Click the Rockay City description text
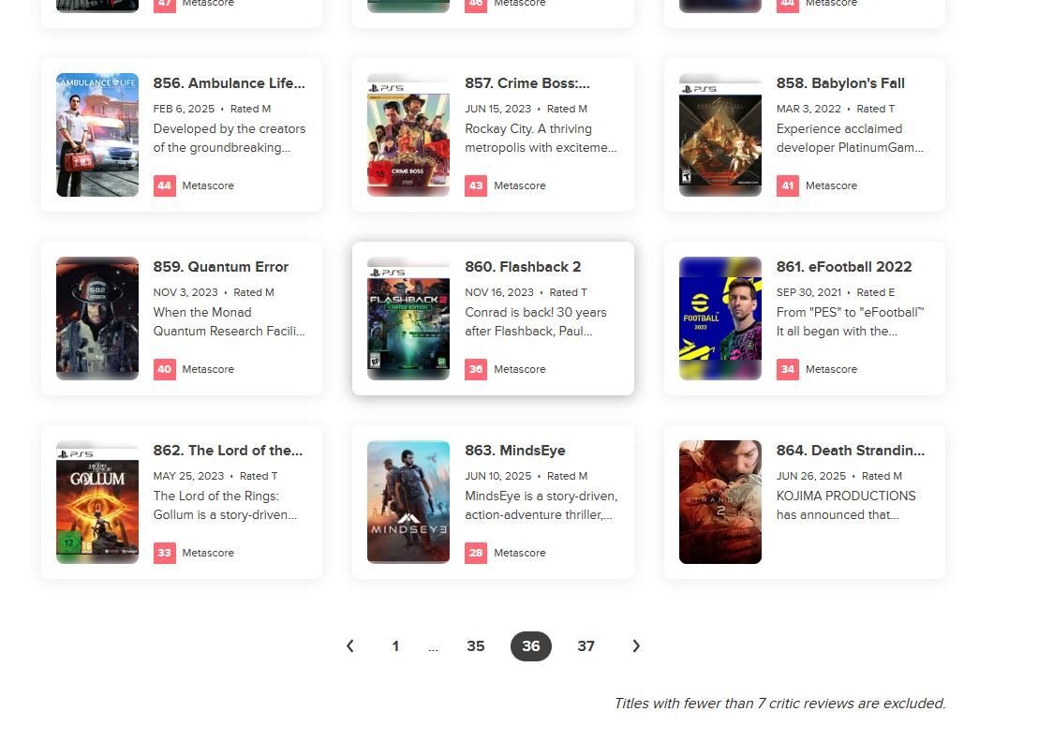Viewport: 1053px width, 756px height. [541, 139]
